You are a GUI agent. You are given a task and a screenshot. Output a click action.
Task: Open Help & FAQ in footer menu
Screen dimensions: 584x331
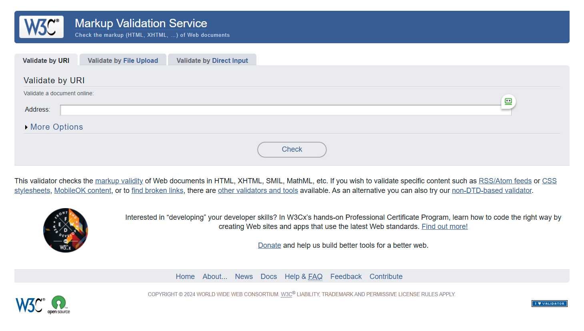tap(303, 277)
